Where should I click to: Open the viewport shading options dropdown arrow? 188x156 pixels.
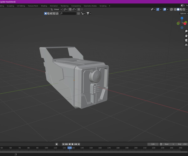[187, 10]
